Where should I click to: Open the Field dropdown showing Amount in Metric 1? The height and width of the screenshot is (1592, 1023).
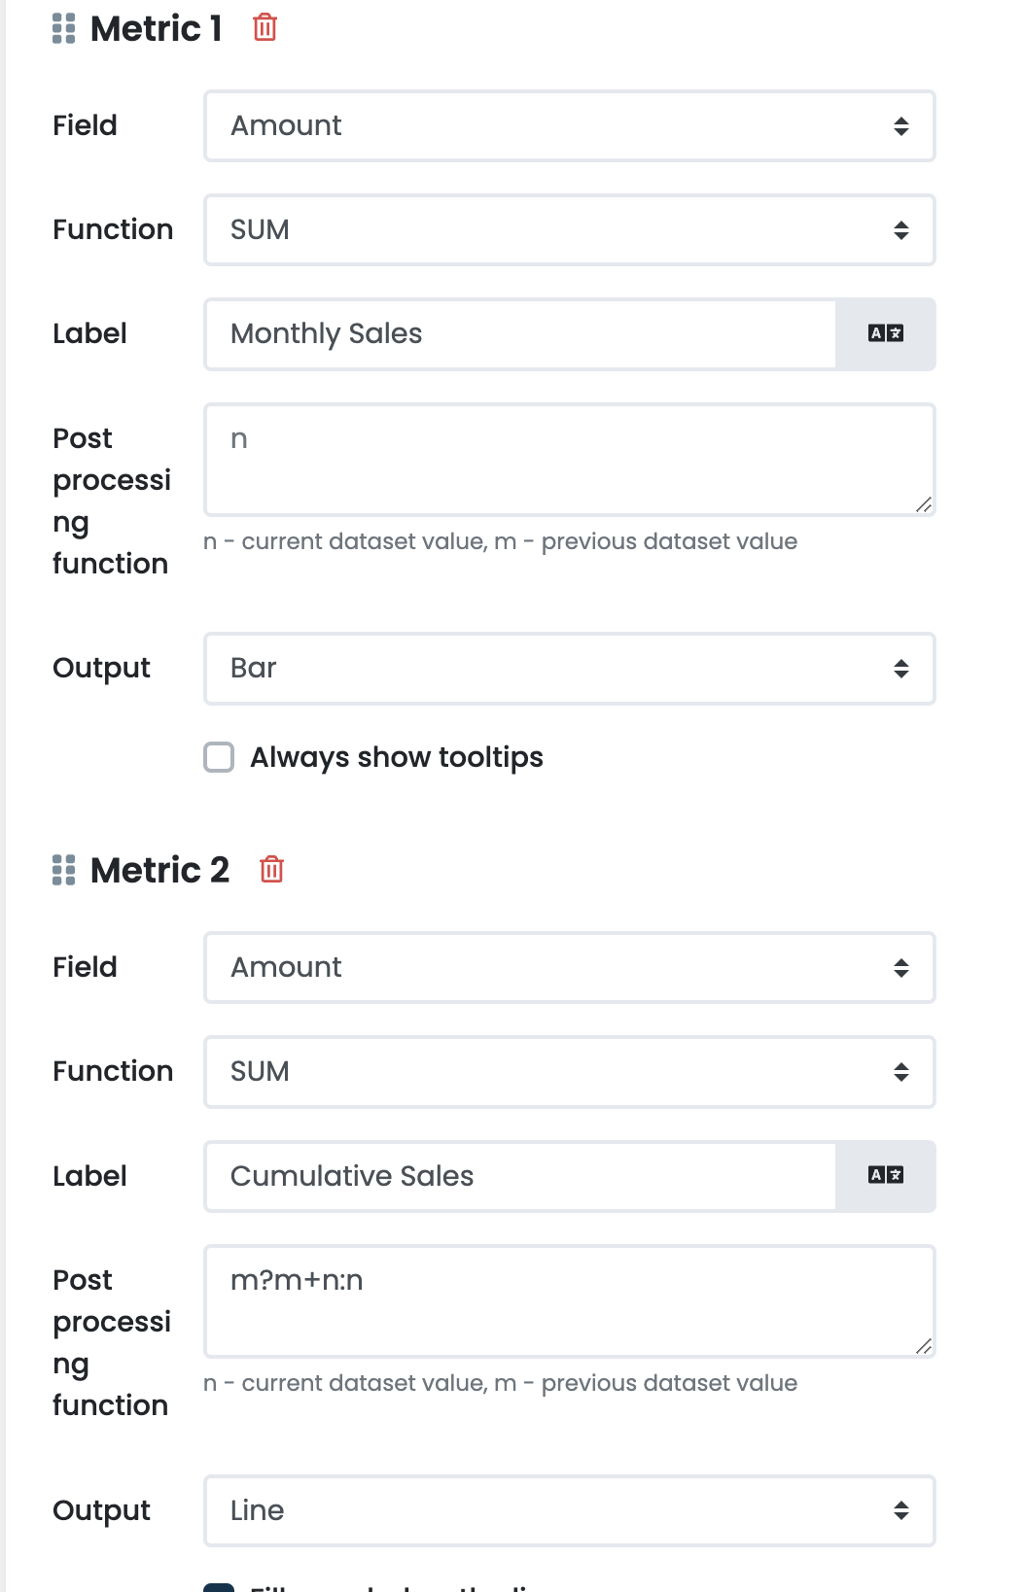pos(569,125)
